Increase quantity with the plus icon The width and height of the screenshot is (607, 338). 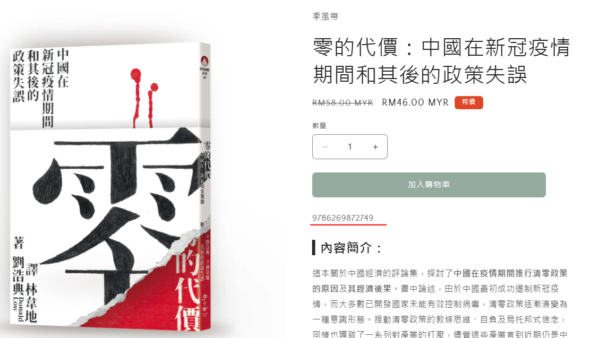[x=375, y=147]
